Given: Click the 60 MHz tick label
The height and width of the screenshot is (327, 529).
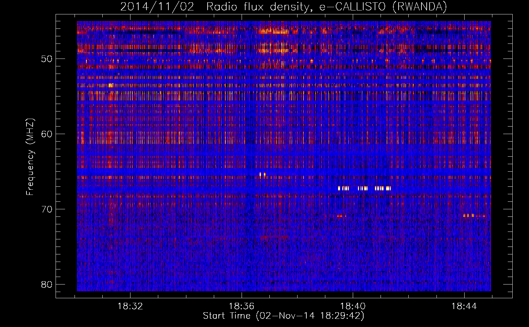Looking at the screenshot, I should click(47, 134).
